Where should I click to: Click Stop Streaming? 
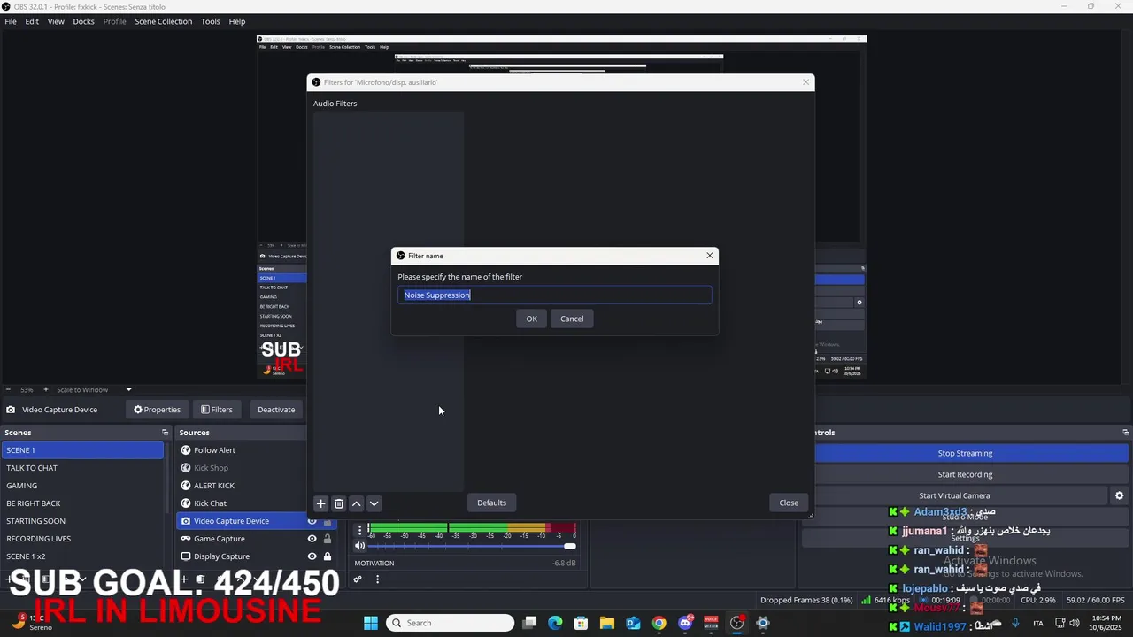tap(965, 453)
